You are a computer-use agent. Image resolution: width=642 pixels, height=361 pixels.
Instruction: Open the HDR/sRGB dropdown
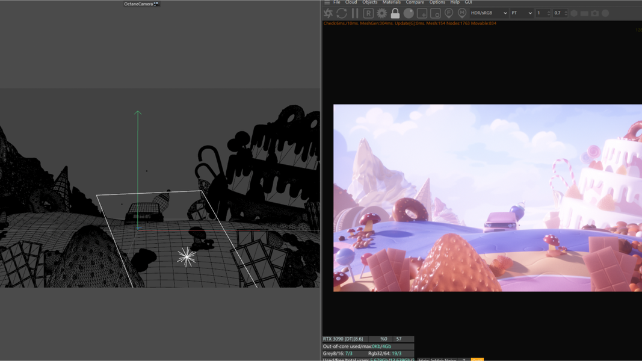pos(489,13)
